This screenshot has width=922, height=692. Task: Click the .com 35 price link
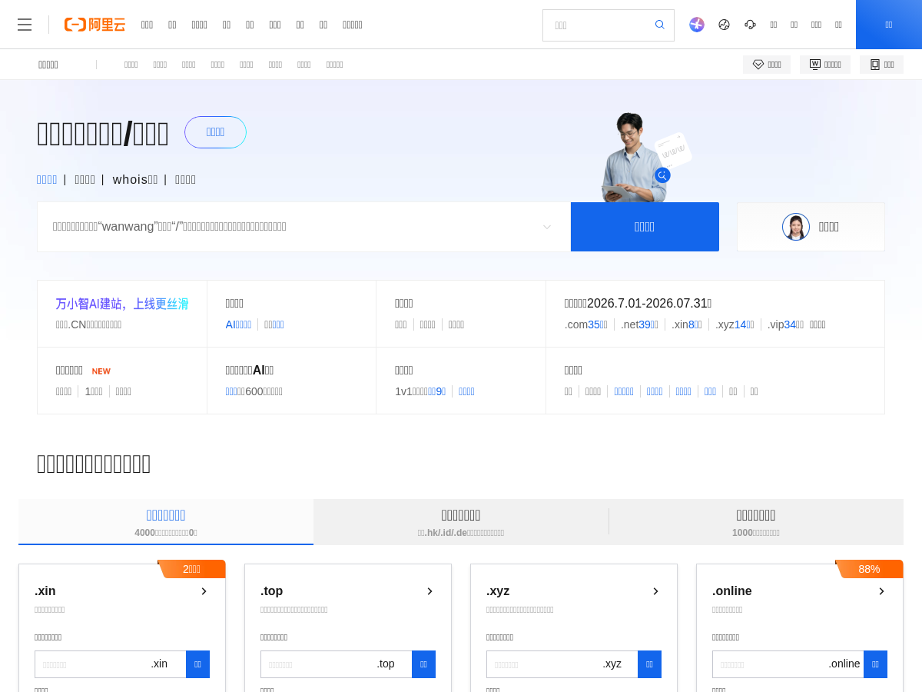(586, 324)
